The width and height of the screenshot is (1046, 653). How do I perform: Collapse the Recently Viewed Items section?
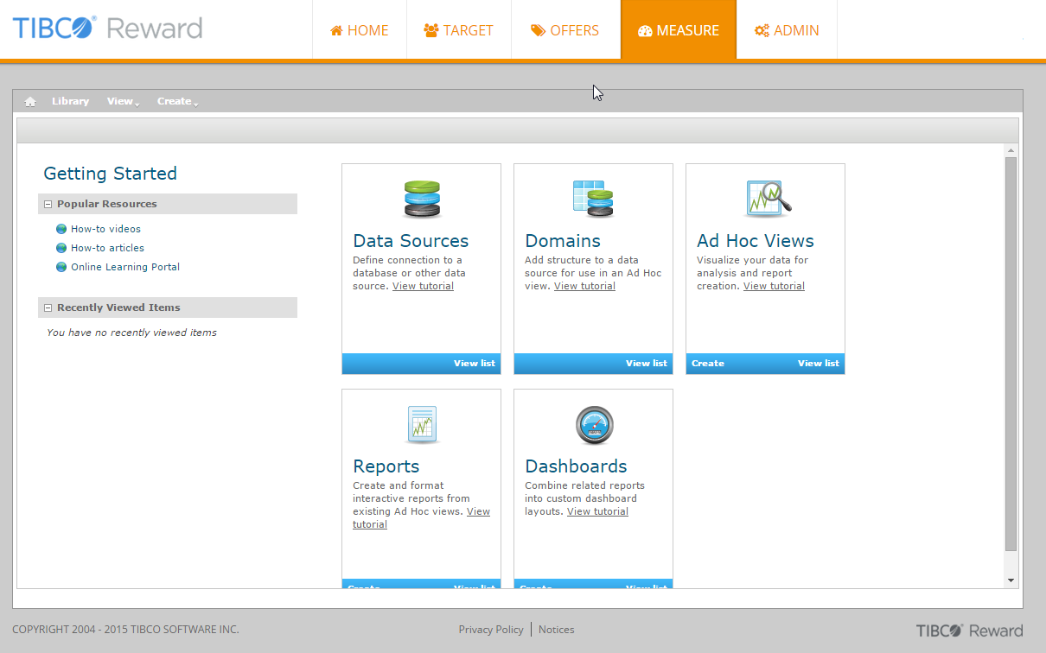(48, 308)
